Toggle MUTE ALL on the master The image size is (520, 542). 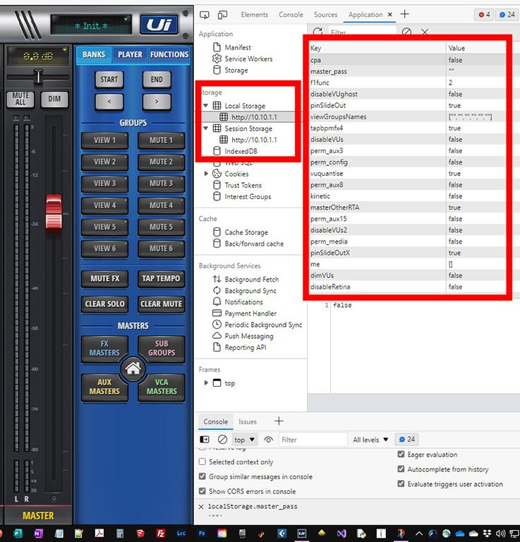pyautogui.click(x=20, y=99)
